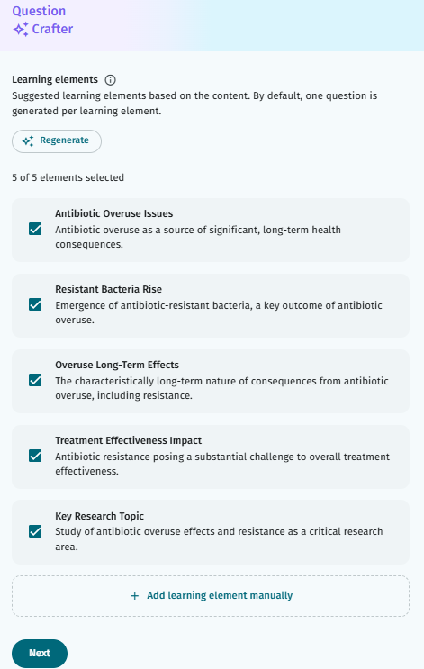Select the Resistant Bacteria Rise card title
This screenshot has height=669, width=424.
click(108, 289)
